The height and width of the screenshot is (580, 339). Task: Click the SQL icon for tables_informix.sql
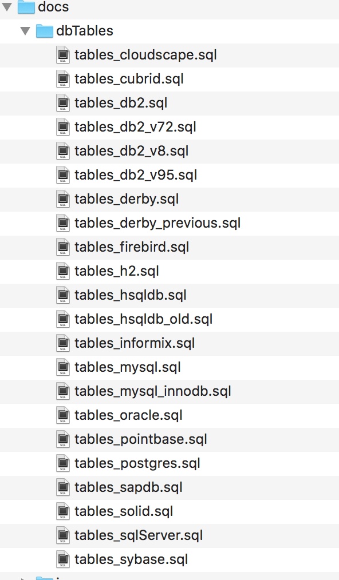pyautogui.click(x=63, y=344)
